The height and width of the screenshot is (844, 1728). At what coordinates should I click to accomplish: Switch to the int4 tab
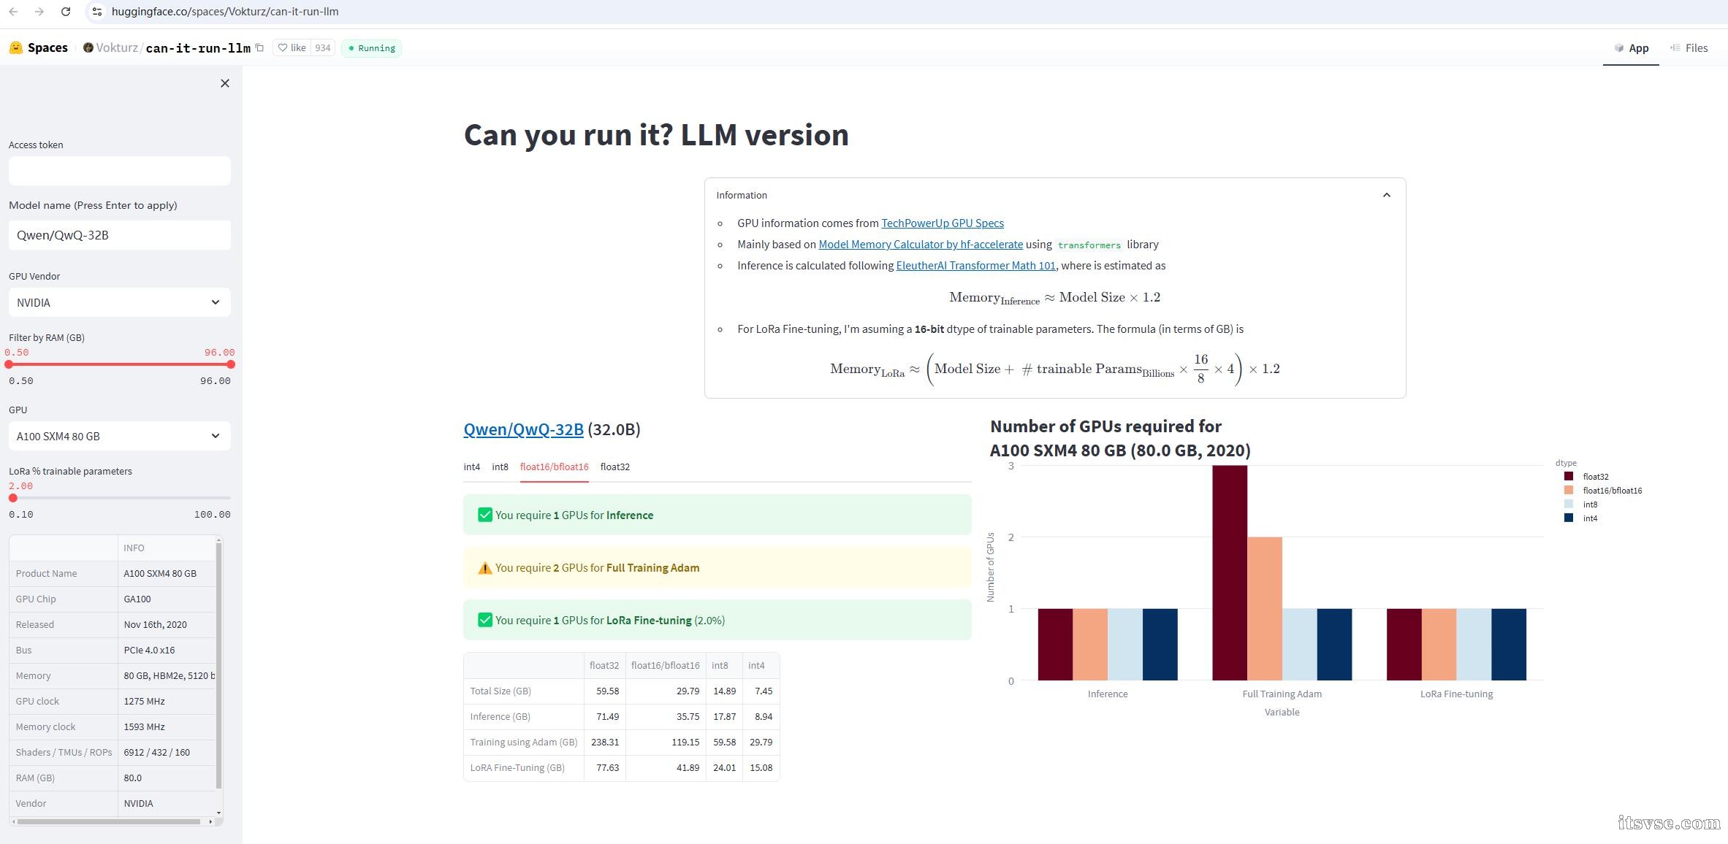472,467
